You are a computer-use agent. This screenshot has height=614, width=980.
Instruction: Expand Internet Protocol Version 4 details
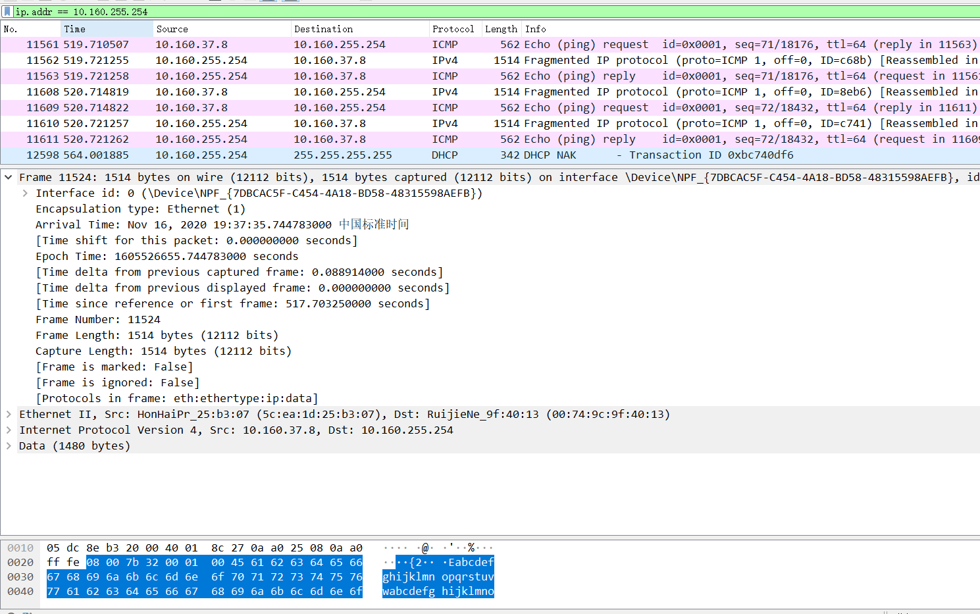(9, 430)
